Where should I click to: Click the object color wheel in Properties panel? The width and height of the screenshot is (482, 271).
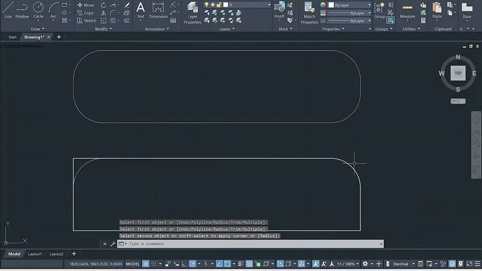point(323,5)
